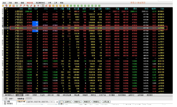Open the 交易 menu
This screenshot has height=107, width=177.
coord(50,3)
